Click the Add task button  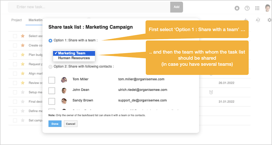(176, 7)
